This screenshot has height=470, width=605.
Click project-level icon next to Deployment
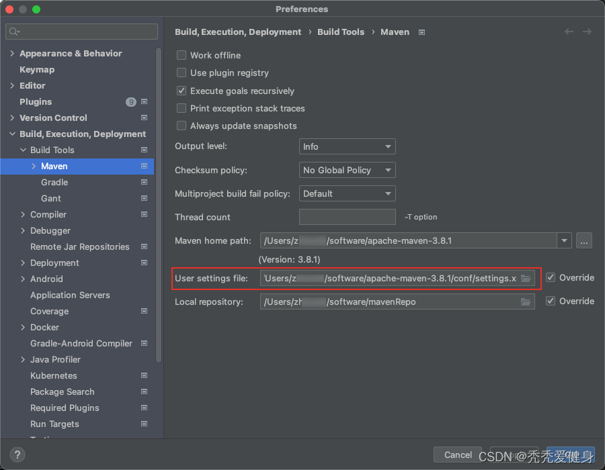[145, 263]
